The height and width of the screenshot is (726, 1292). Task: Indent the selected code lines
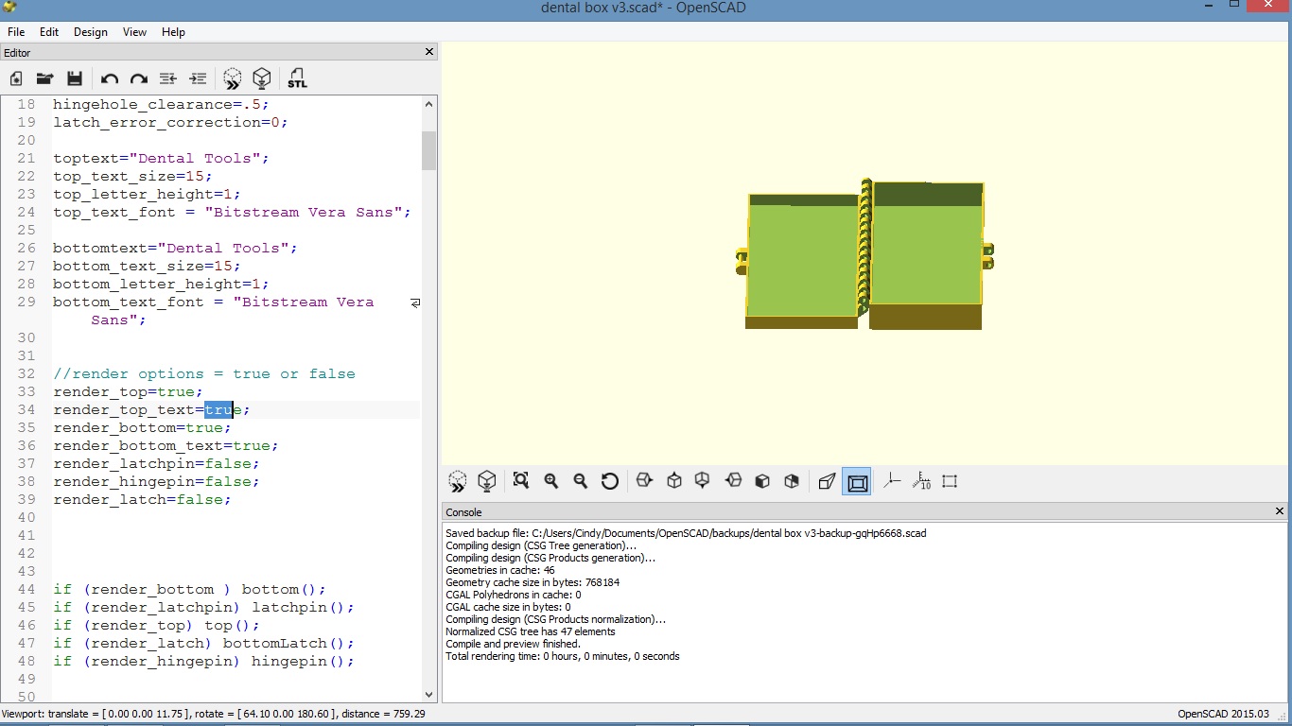point(198,78)
